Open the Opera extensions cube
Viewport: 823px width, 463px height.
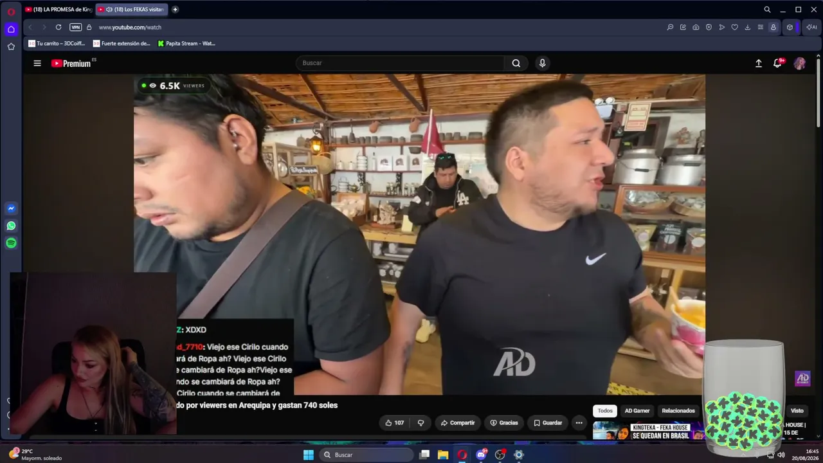[x=790, y=27]
